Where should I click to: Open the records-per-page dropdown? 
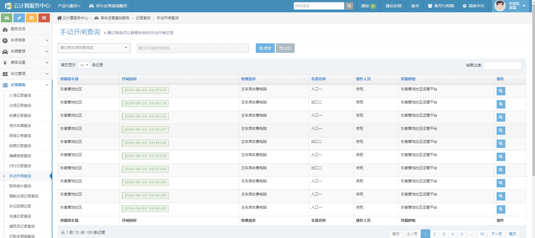(83, 65)
